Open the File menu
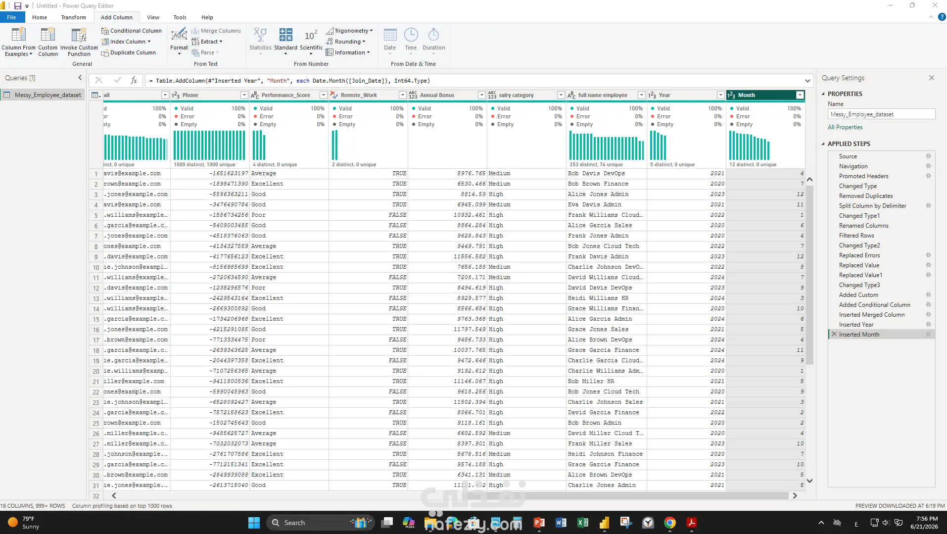This screenshot has height=534, width=947. (11, 17)
